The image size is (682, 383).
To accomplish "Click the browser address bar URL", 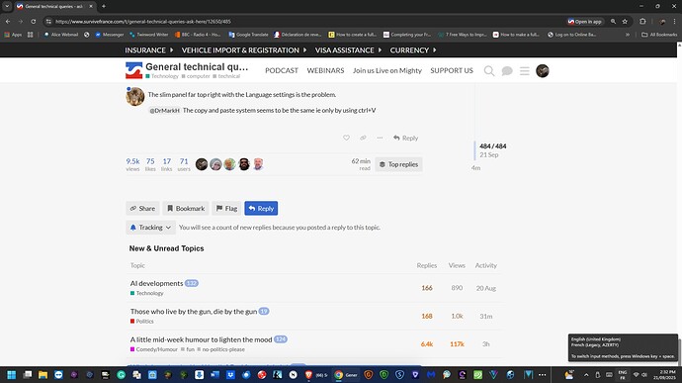I will [143, 22].
